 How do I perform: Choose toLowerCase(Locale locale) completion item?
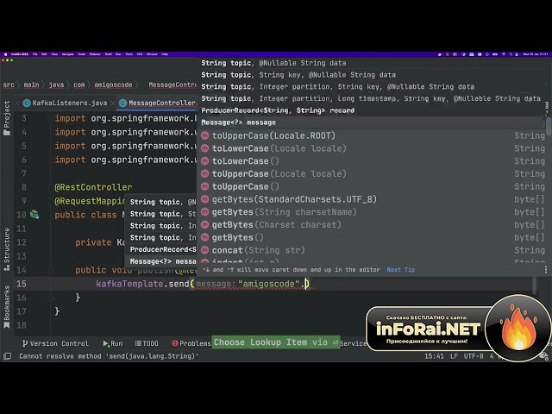point(373,148)
